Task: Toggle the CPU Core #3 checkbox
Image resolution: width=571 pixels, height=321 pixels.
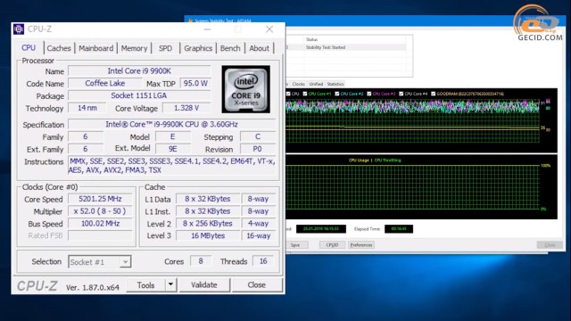Action: click(368, 94)
